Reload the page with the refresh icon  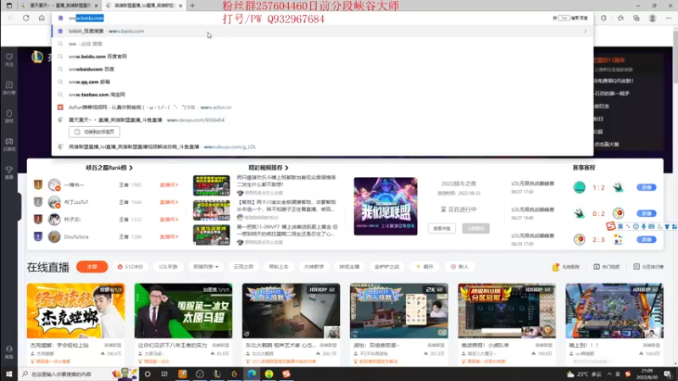tap(26, 18)
